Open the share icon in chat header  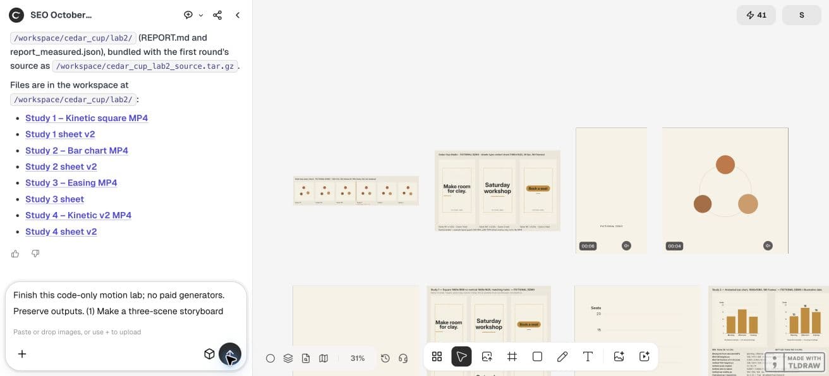tap(217, 15)
